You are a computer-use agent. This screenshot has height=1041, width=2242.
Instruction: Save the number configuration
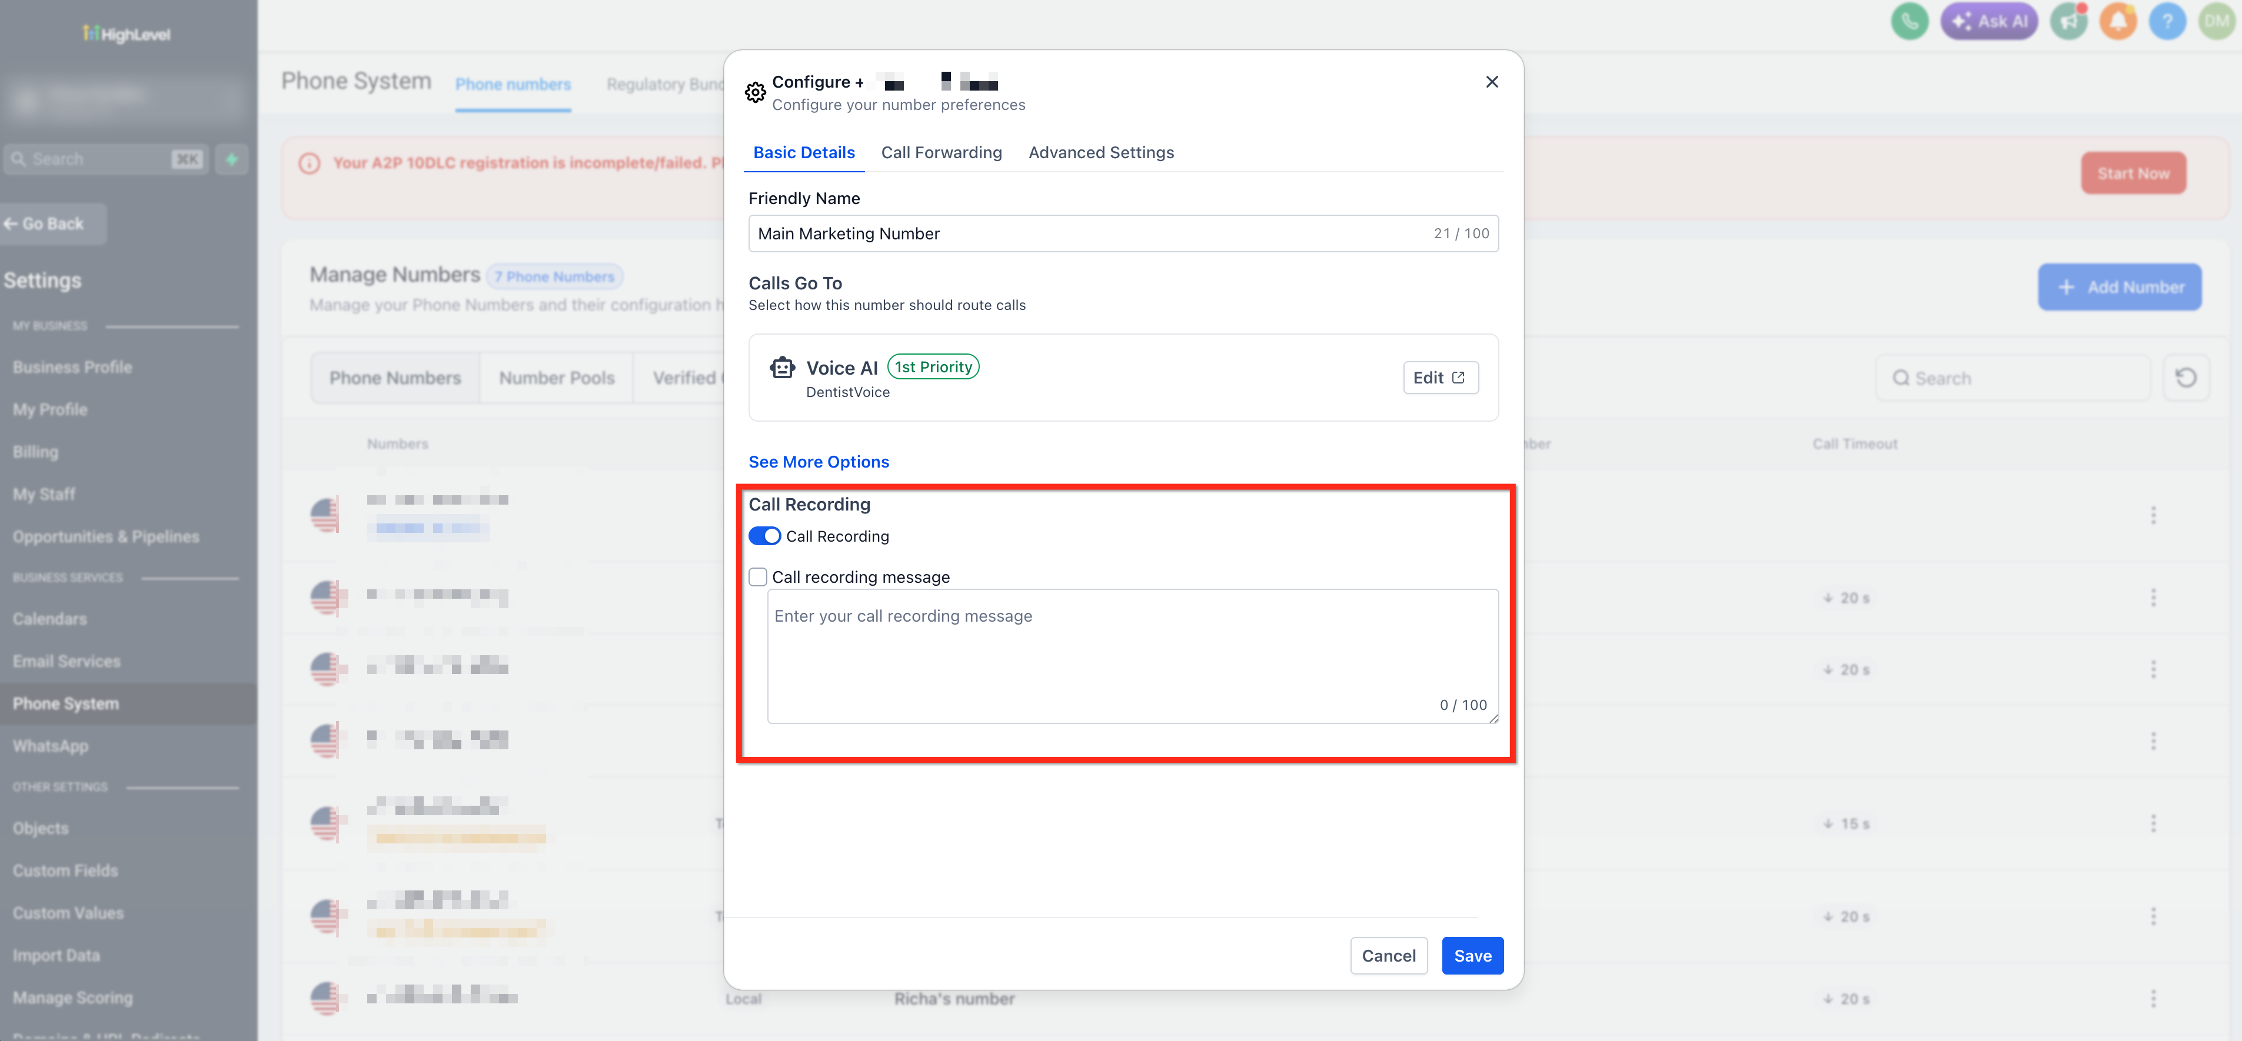1473,956
